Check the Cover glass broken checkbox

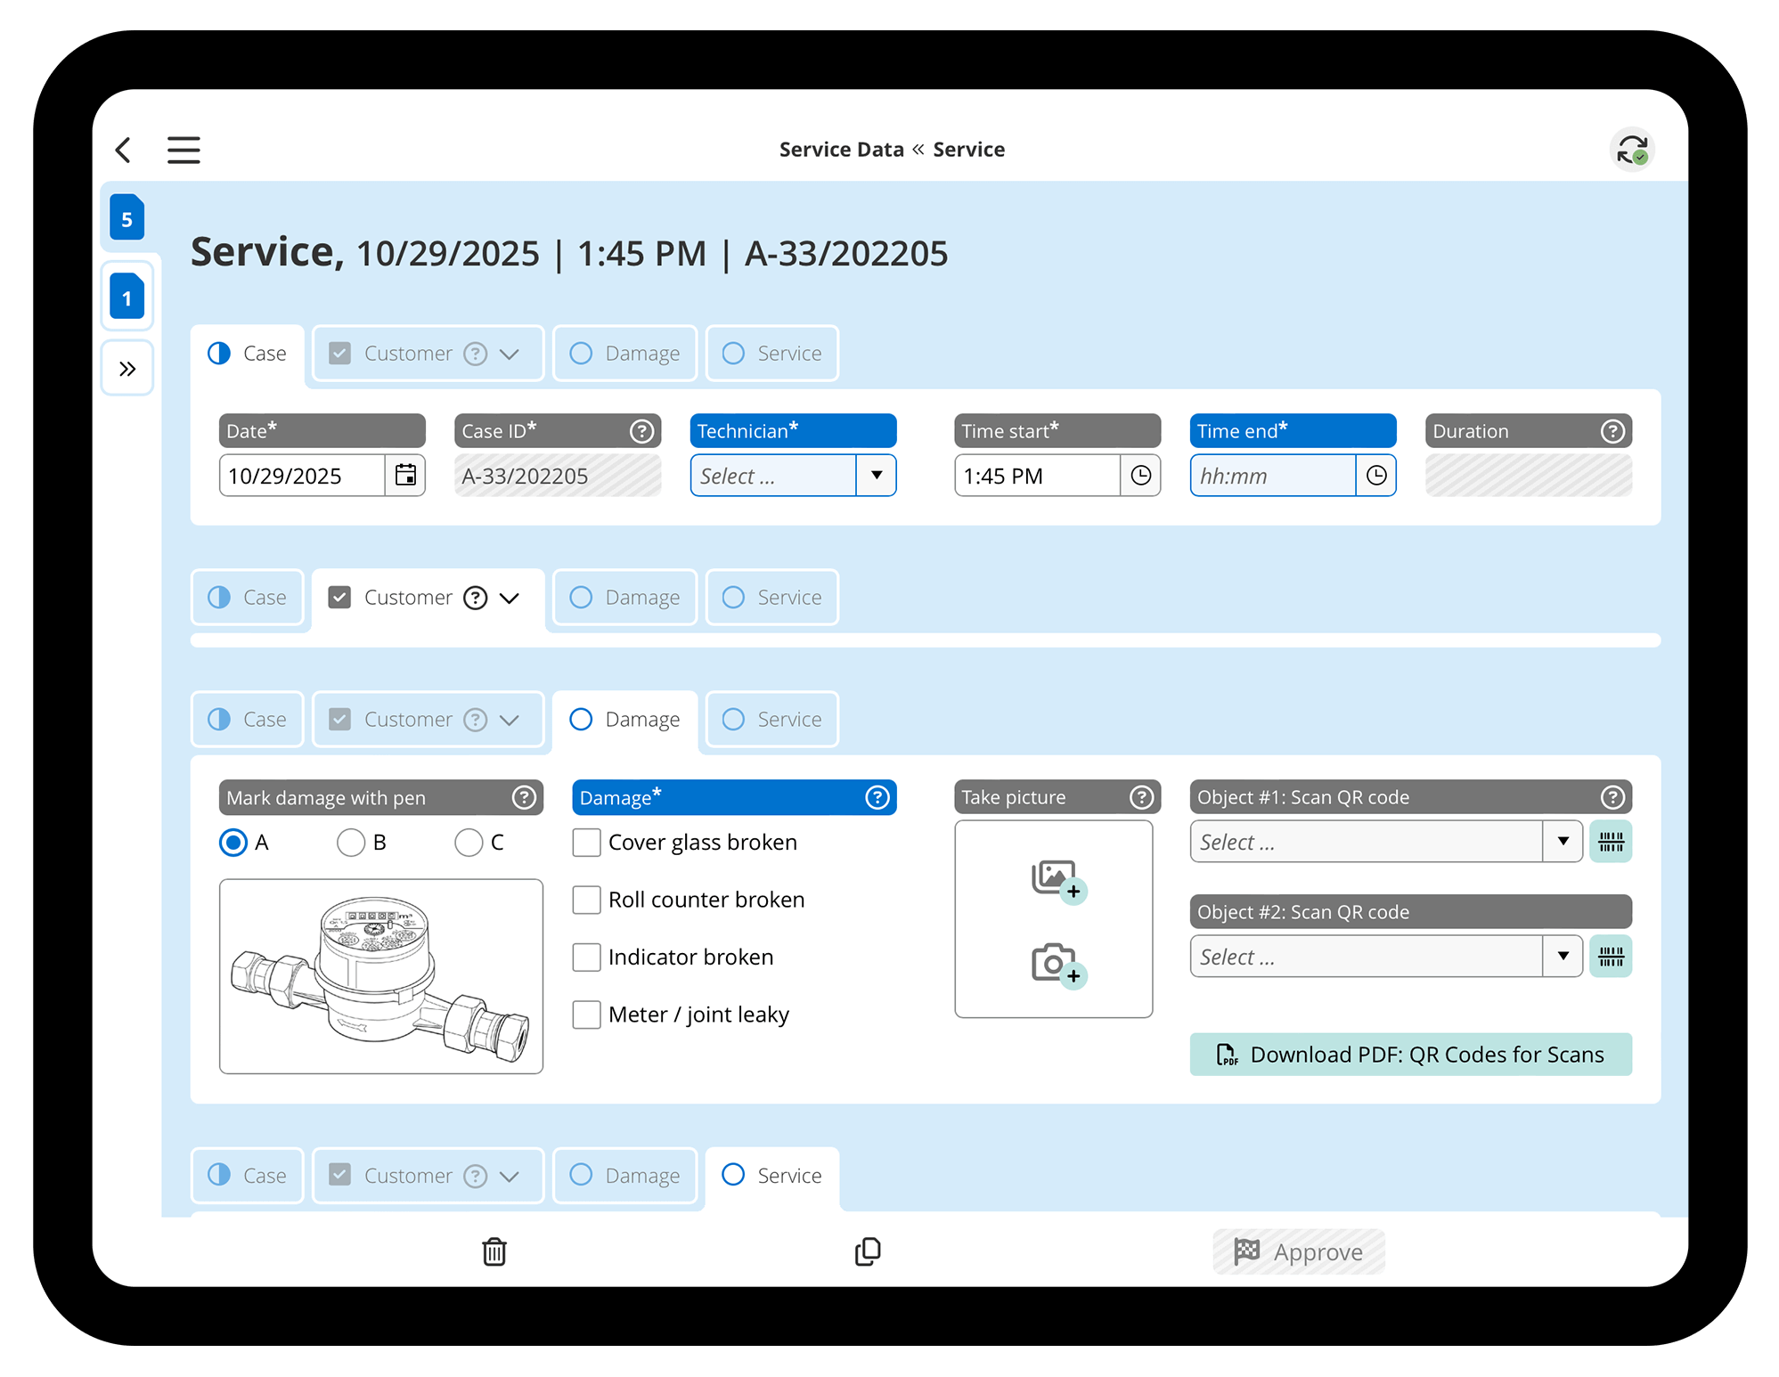pyautogui.click(x=586, y=842)
